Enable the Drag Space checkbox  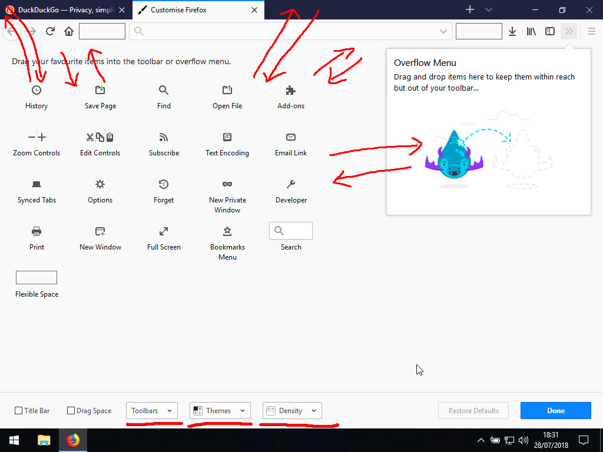click(x=71, y=410)
